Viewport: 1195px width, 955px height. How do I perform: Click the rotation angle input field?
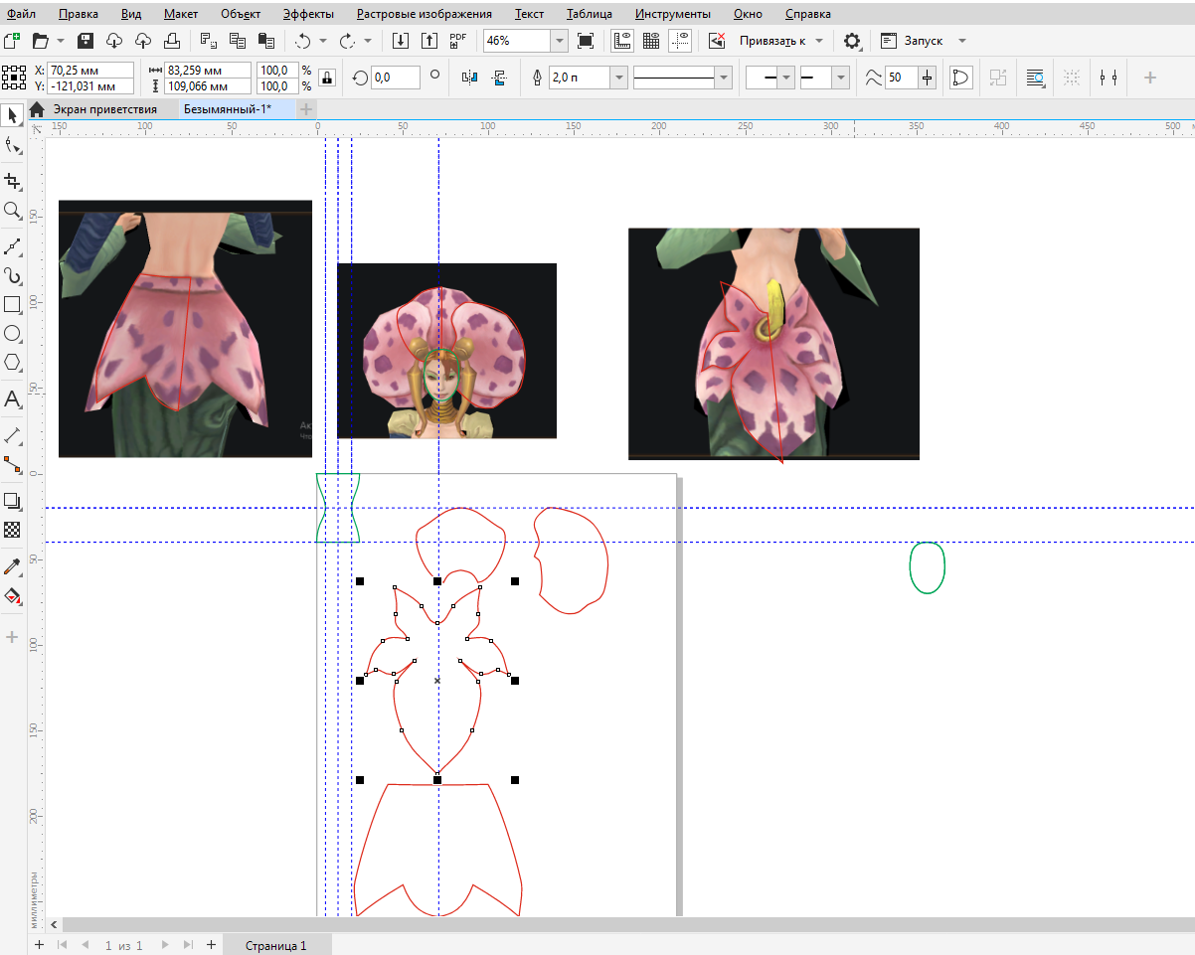coord(394,78)
